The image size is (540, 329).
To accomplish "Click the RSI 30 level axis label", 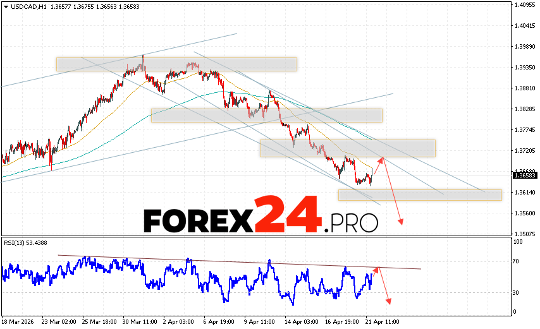I will 517,292.
